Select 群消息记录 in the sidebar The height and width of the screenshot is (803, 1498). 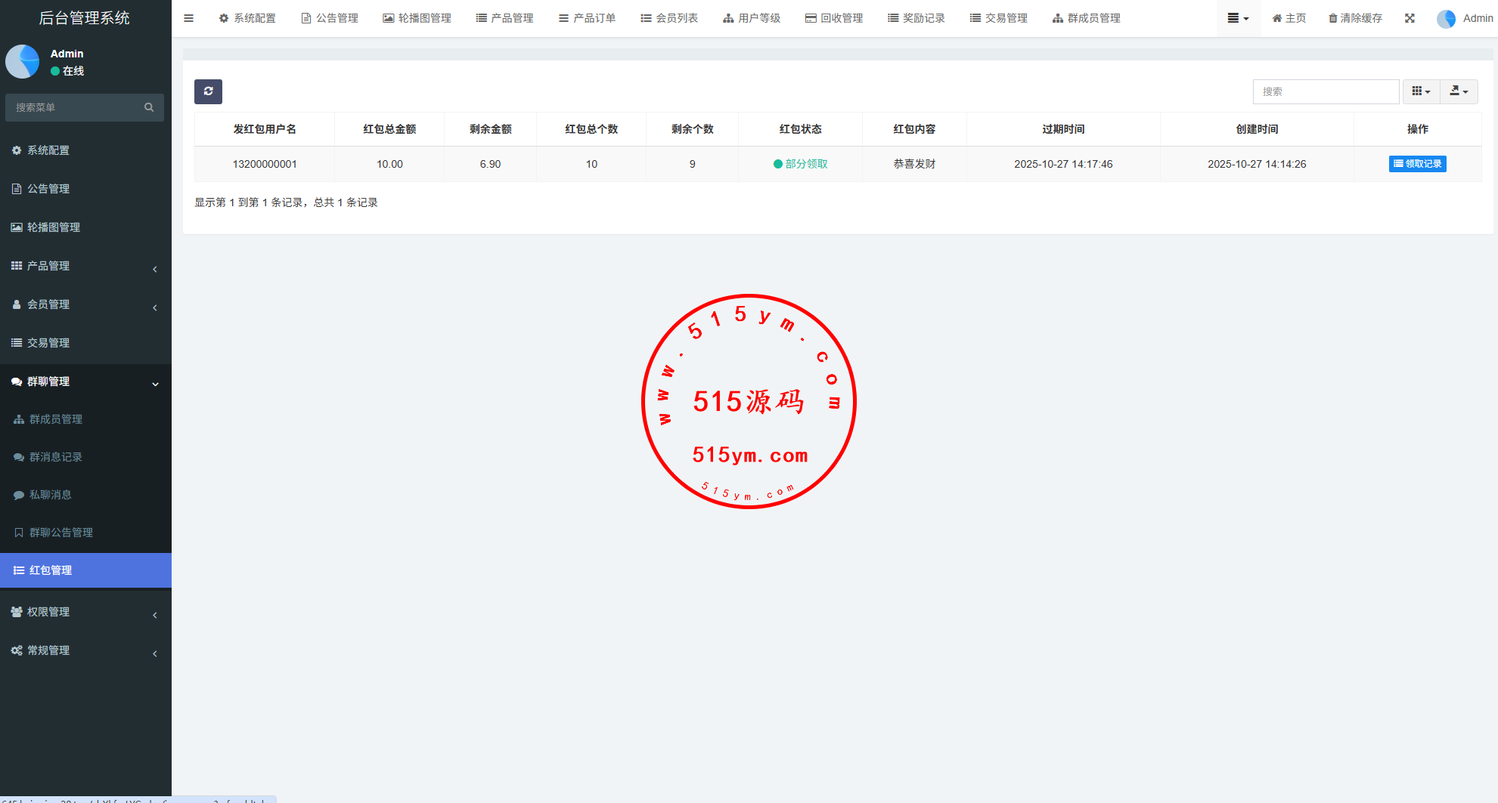[56, 457]
